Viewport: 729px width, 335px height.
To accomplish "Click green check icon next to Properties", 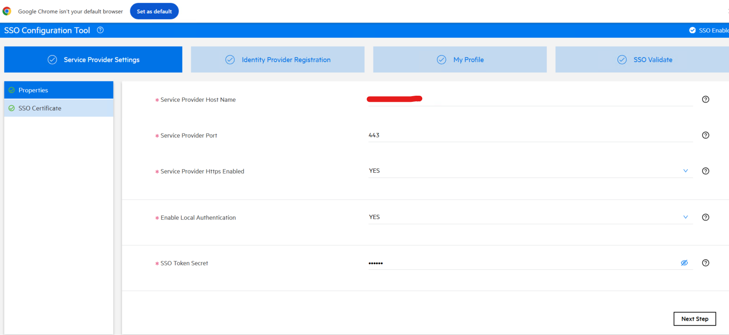I will [x=12, y=90].
